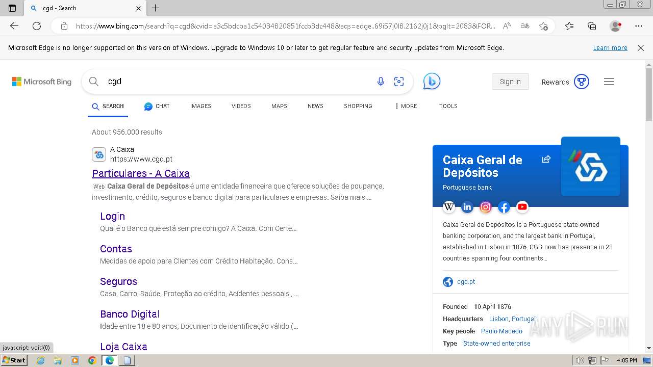Go to the Microsoft Bing logo homepage
653x367 pixels.
tap(42, 82)
